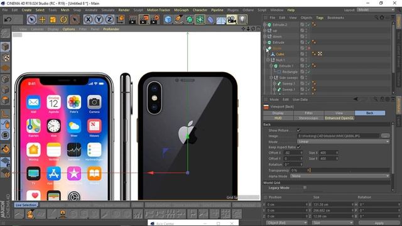Image resolution: width=402 pixels, height=226 pixels.
Task: Open the Array modeling objects icon
Action: pyautogui.click(x=200, y=19)
